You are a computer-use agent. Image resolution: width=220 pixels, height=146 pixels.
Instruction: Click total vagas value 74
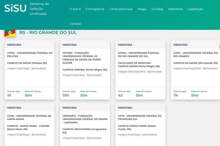176,95
